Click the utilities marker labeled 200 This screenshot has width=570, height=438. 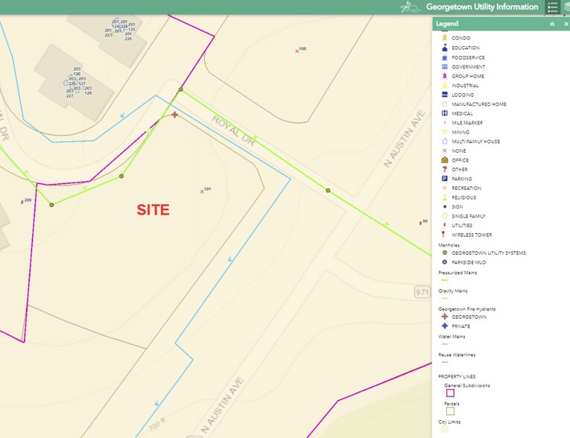[22, 202]
